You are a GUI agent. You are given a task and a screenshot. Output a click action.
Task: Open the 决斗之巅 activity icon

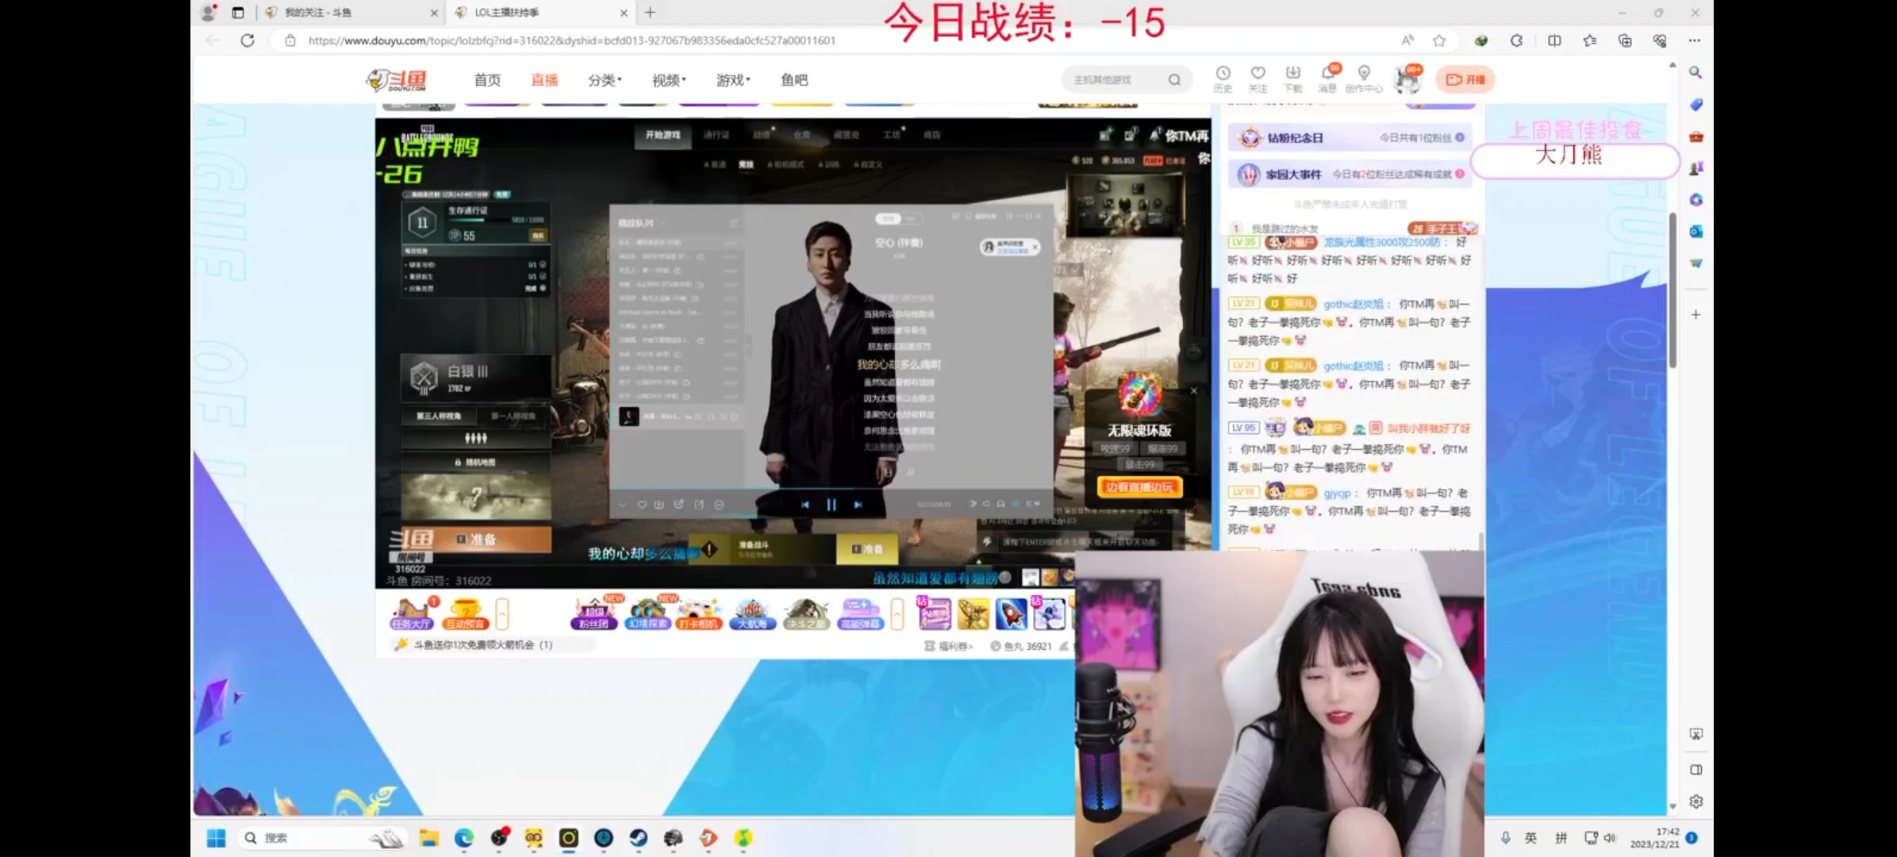[x=806, y=613]
